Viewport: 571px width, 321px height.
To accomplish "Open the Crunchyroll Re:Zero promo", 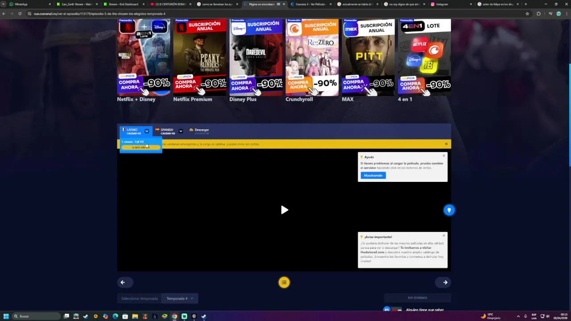I will [x=312, y=57].
